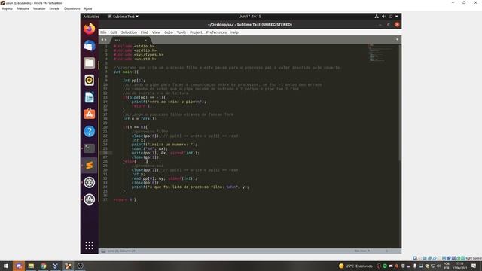Open the Files manager in the dock
Viewport: 482px width, 271px height.
tap(90, 63)
